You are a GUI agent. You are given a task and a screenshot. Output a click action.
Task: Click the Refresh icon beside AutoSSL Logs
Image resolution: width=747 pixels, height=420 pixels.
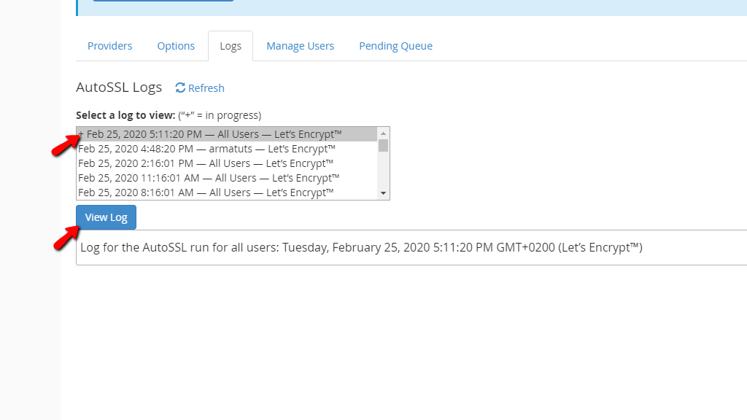(179, 87)
